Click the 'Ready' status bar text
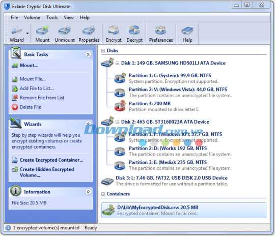 click(x=91, y=228)
